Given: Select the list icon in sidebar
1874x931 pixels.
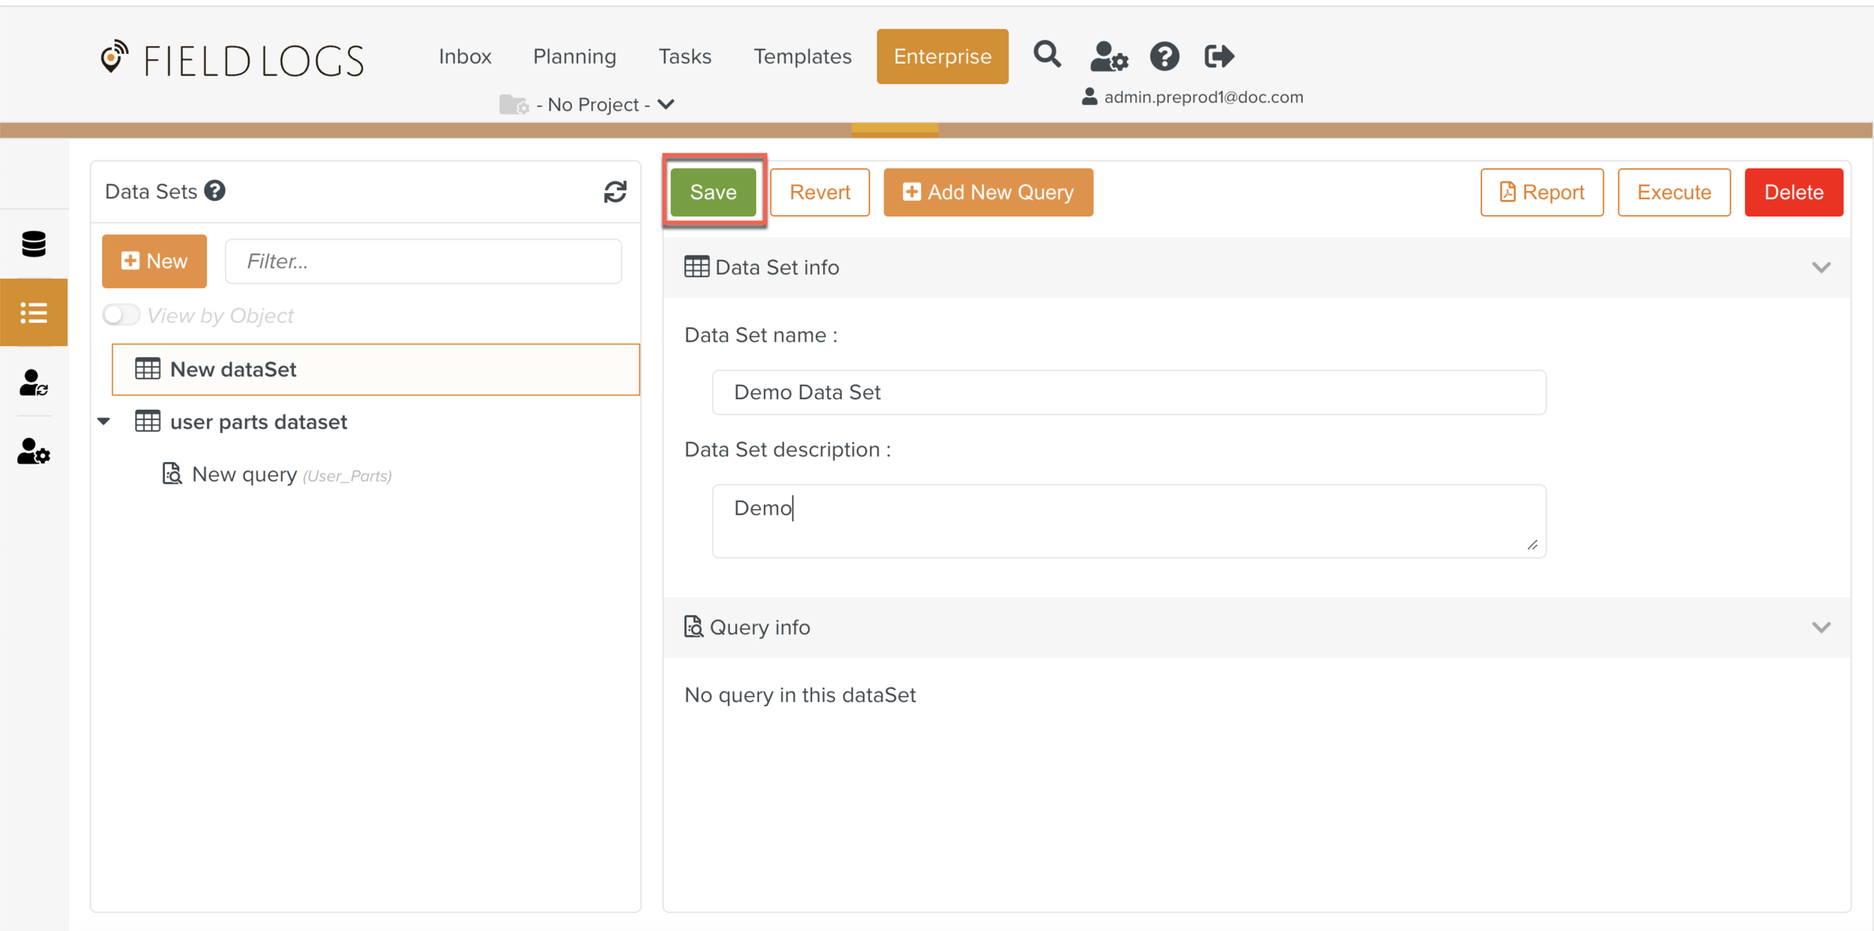Looking at the screenshot, I should click(34, 312).
